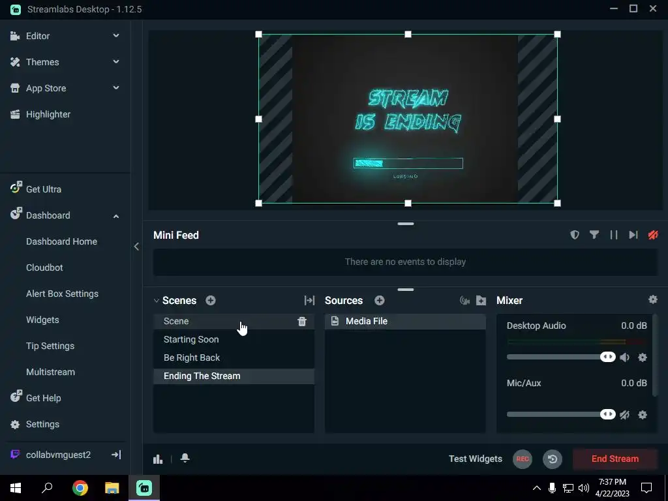Open performance stats chart icon

click(x=158, y=459)
